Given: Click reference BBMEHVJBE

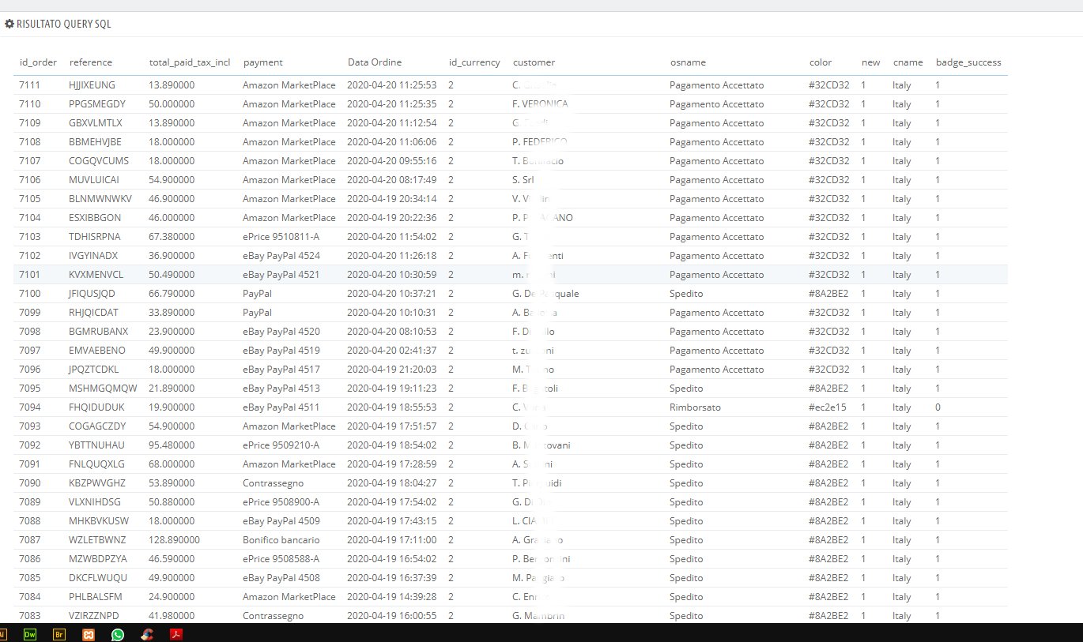Looking at the screenshot, I should 95,141.
